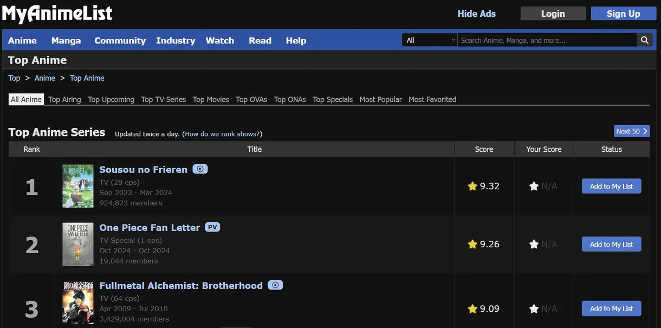The width and height of the screenshot is (661, 328).
Task: Click the score star for Fullmetal Alchemist: Brotherhood
Action: [472, 308]
